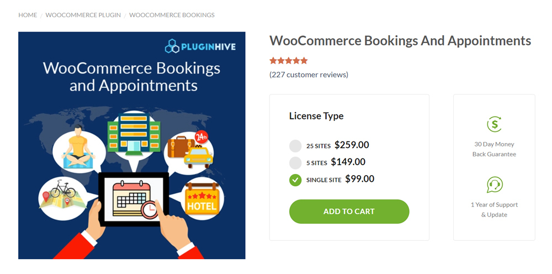Select the 25 Sites license option

(x=295, y=146)
